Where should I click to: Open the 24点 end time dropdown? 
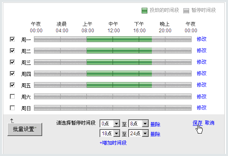click(x=139, y=134)
